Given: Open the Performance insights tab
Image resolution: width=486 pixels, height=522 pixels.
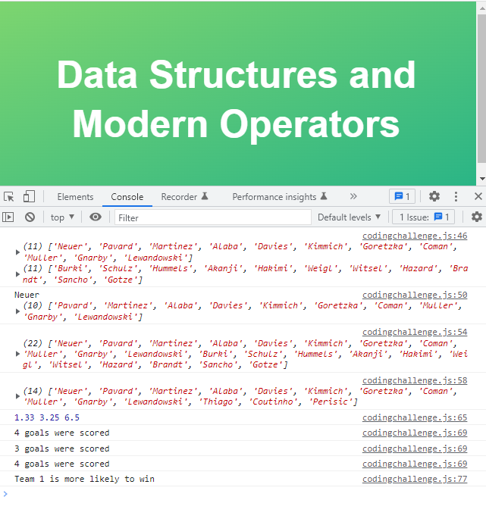Looking at the screenshot, I should (280, 197).
